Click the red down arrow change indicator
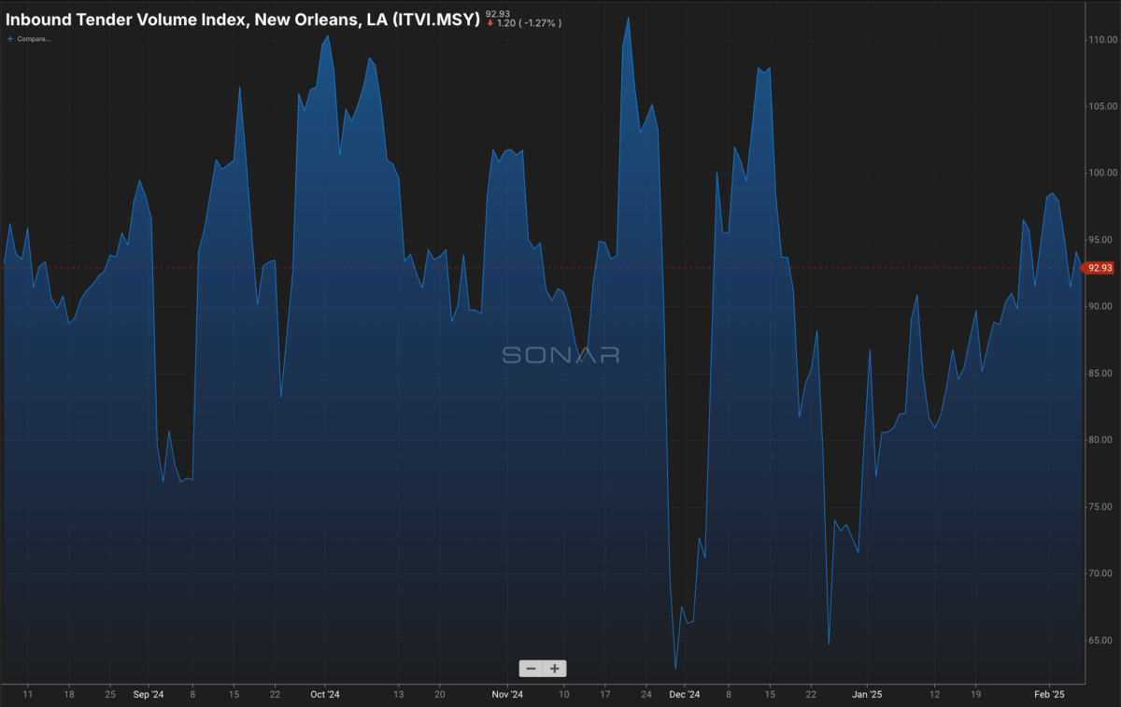The width and height of the screenshot is (1121, 707). coord(490,22)
